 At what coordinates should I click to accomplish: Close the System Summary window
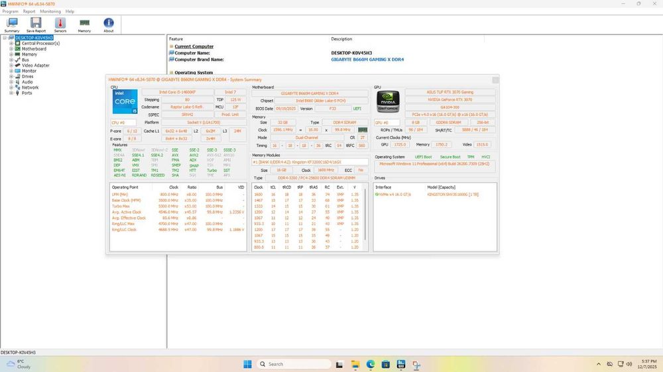click(495, 80)
